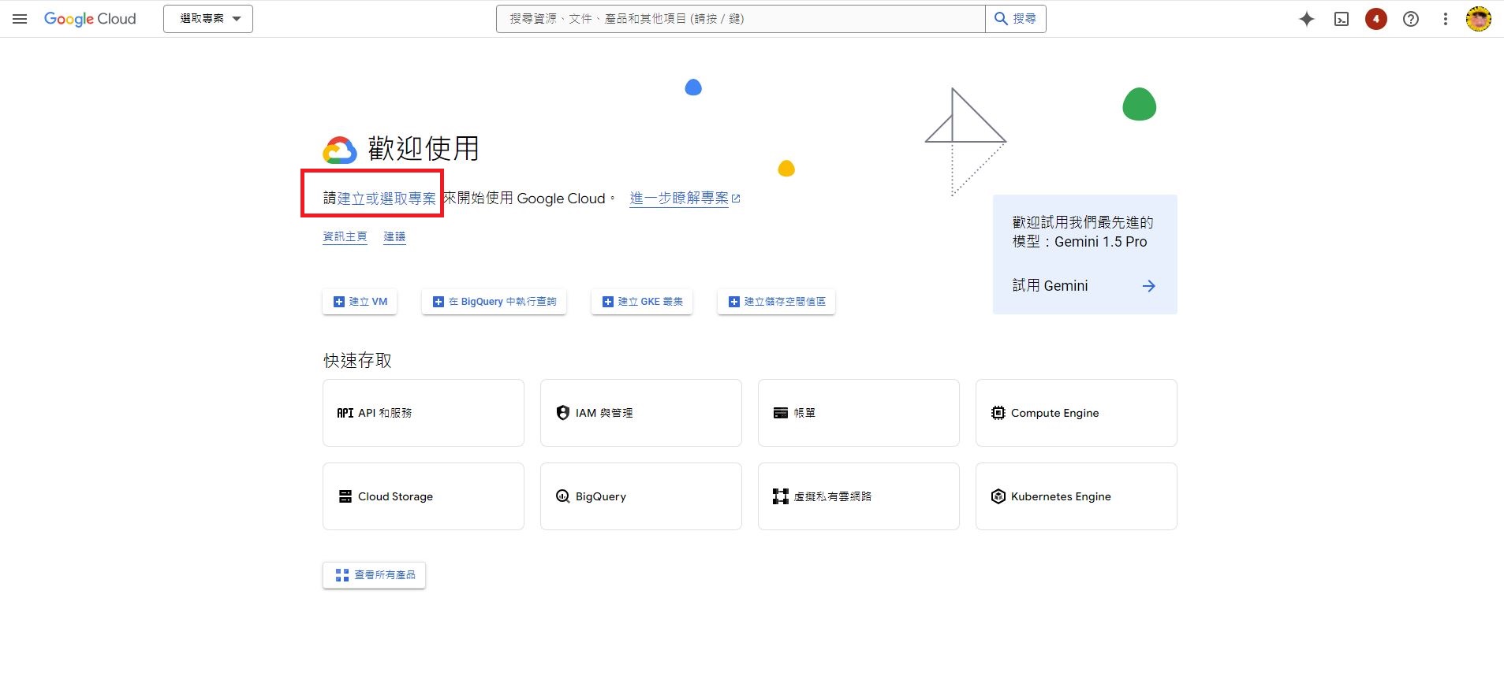1504x676 pixels.
Task: Click the 歡迎使用 welcome heading
Action: click(x=424, y=149)
